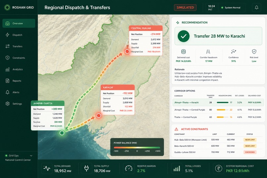Click the Recommendation sparkle icon
Viewport: 267px width, 178px height.
click(178, 23)
